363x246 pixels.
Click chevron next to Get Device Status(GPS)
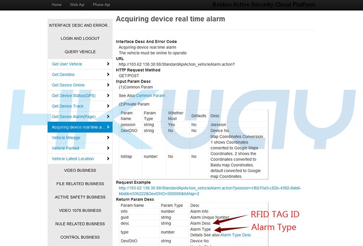pyautogui.click(x=108, y=96)
